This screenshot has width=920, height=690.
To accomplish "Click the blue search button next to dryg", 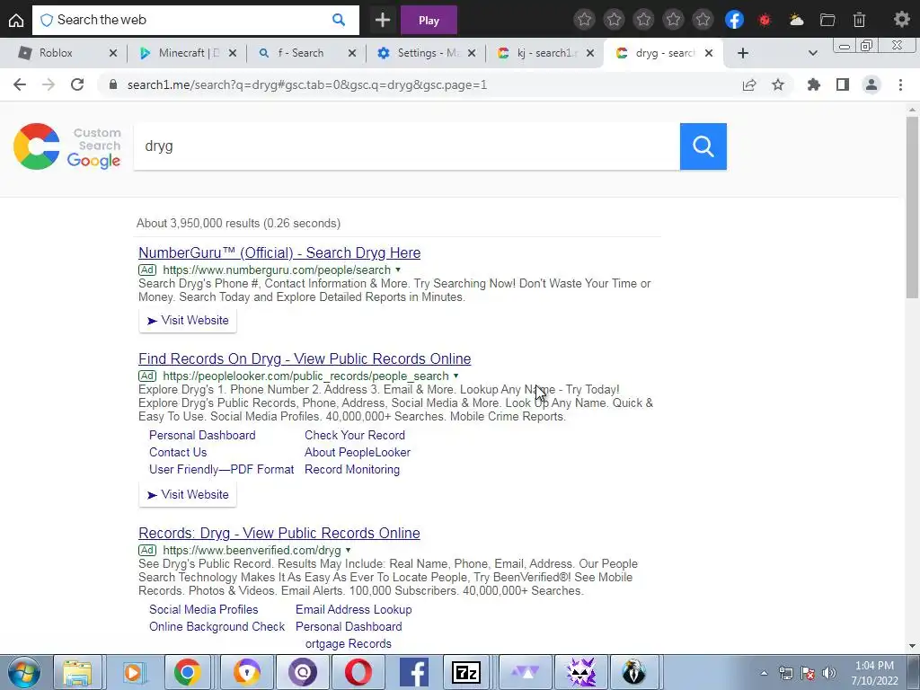I will point(703,146).
